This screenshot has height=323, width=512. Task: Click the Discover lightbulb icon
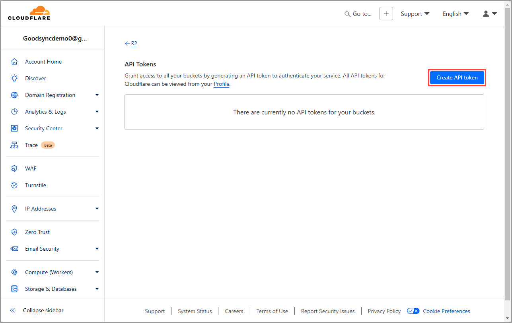(14, 78)
